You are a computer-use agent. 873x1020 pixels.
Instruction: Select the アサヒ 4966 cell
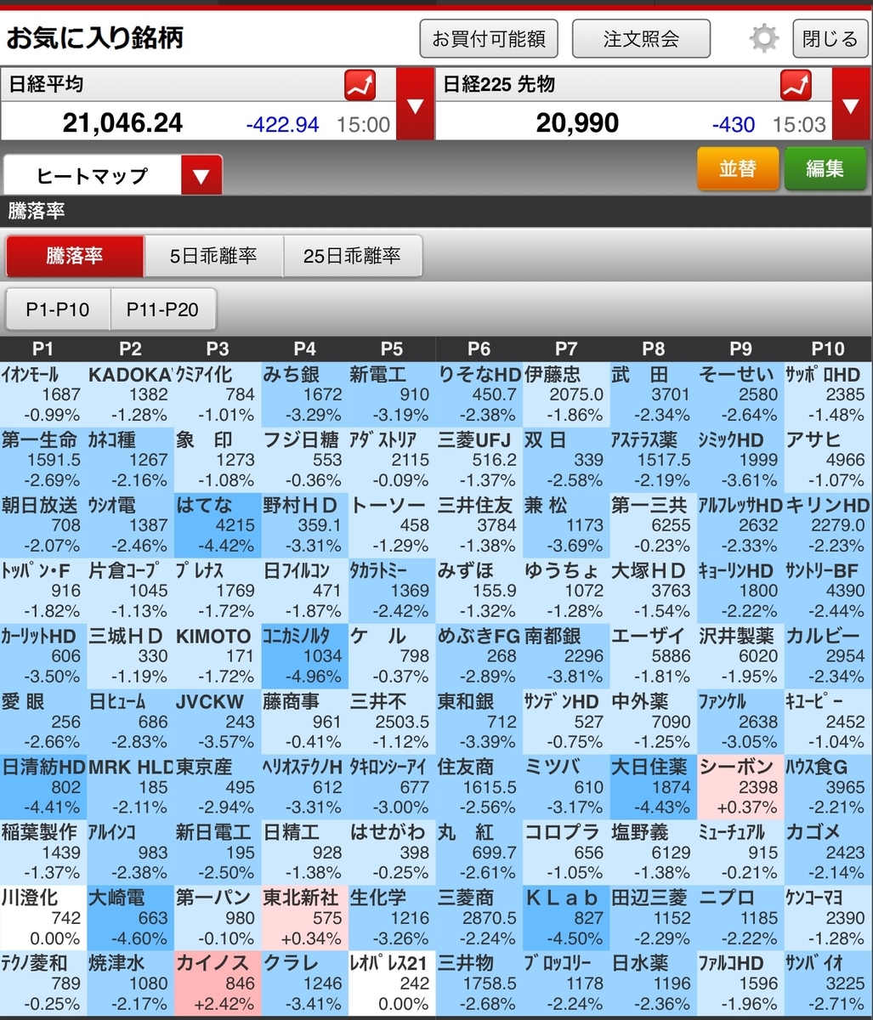click(x=828, y=460)
